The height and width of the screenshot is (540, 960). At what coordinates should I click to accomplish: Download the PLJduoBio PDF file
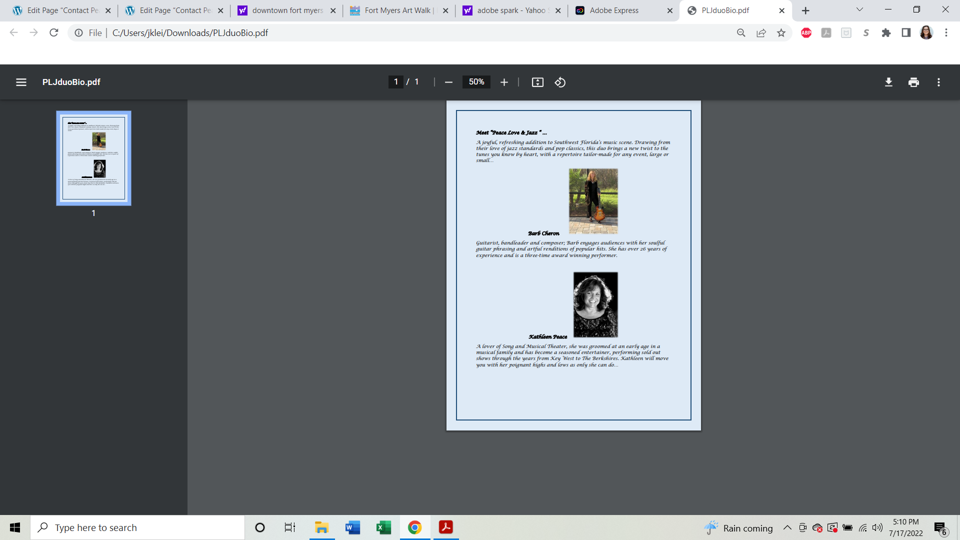[x=888, y=82]
